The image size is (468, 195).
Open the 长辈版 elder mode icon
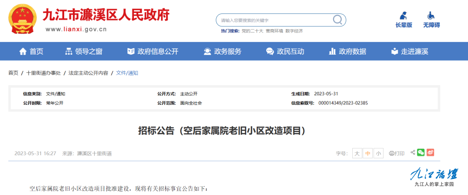point(403,16)
